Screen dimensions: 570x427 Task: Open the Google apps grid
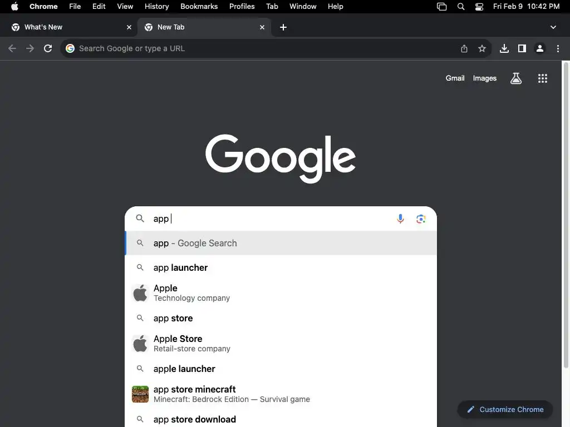pos(542,78)
